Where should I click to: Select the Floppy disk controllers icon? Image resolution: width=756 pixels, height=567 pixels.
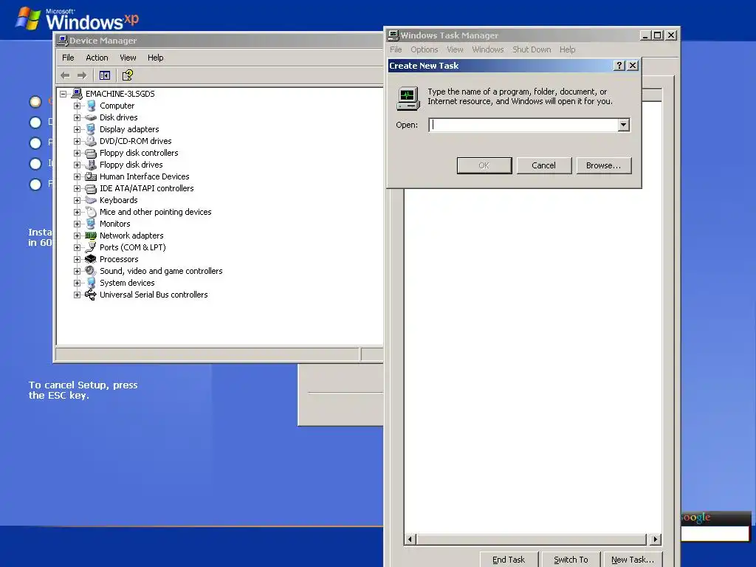[x=91, y=153]
